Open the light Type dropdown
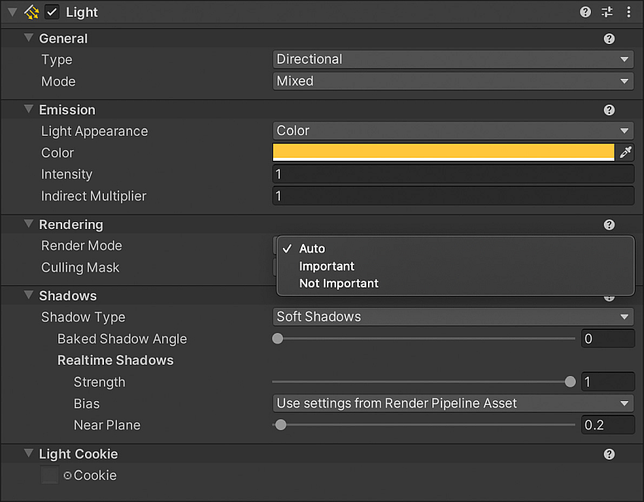 pos(452,59)
